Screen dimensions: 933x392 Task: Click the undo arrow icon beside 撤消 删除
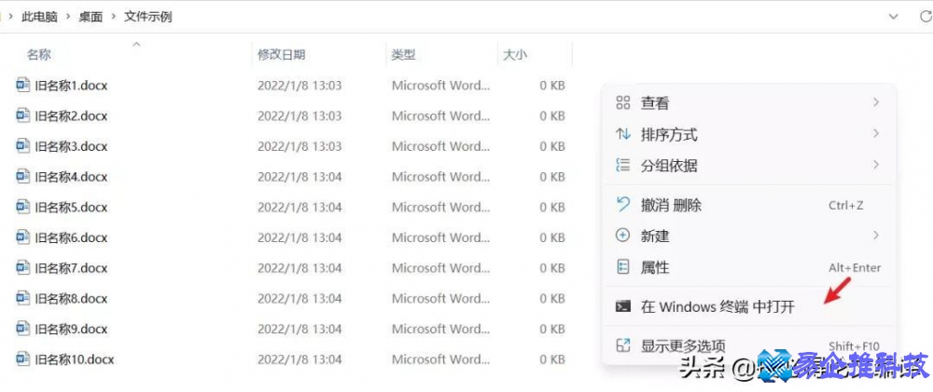click(x=623, y=205)
